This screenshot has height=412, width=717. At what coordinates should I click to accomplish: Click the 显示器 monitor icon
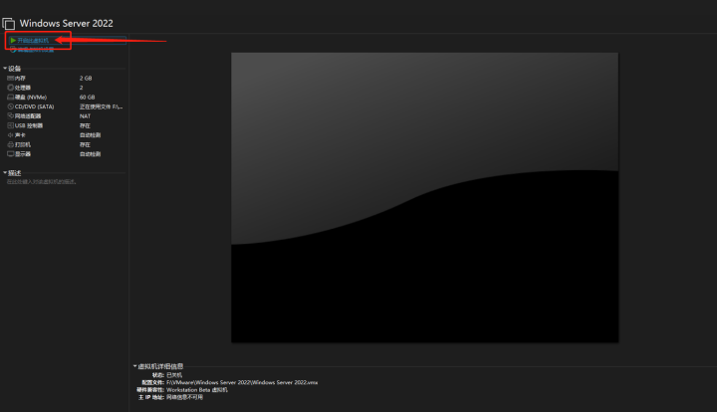point(11,154)
